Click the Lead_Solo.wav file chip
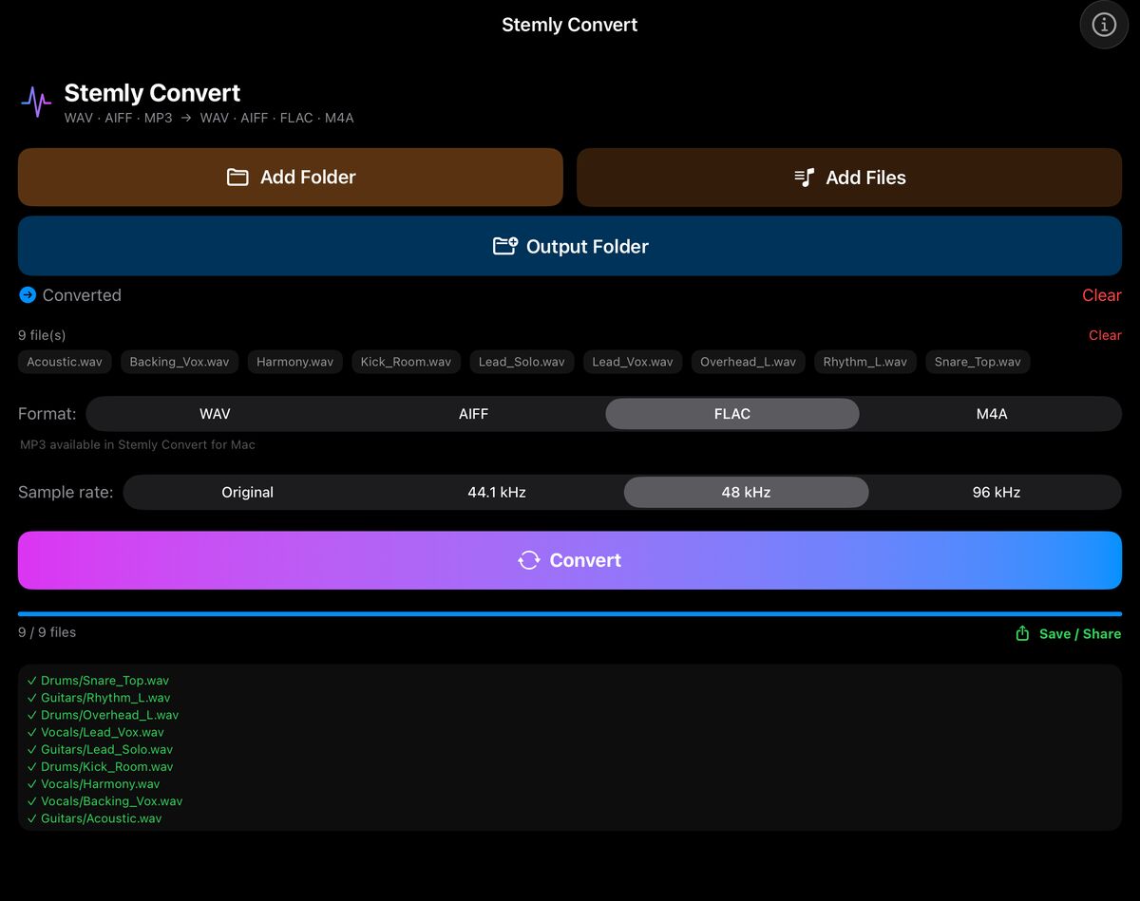The width and height of the screenshot is (1140, 901). point(522,362)
